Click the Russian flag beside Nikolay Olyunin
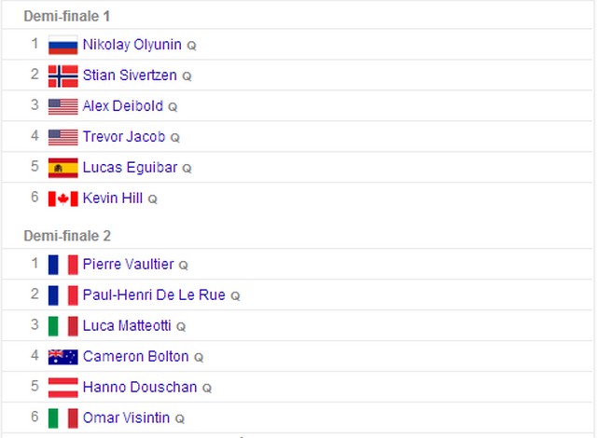This screenshot has width=597, height=438. [x=62, y=45]
